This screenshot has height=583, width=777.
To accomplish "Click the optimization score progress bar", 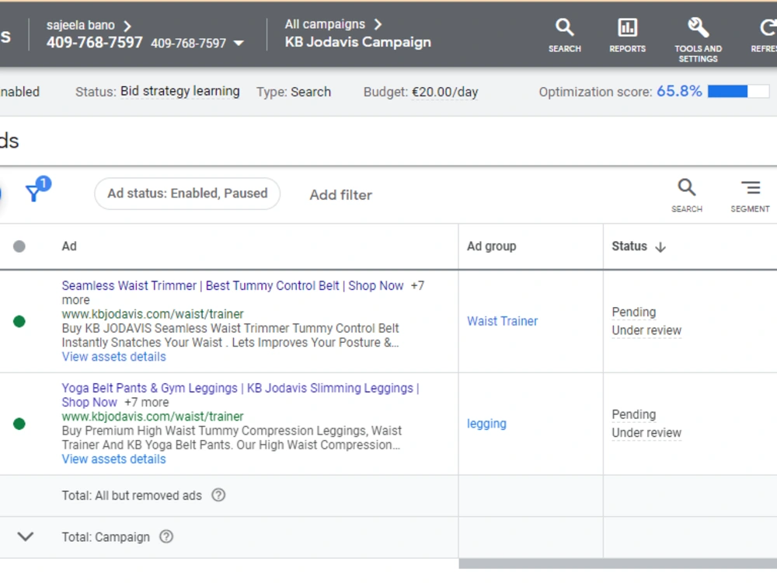I will pyautogui.click(x=738, y=91).
